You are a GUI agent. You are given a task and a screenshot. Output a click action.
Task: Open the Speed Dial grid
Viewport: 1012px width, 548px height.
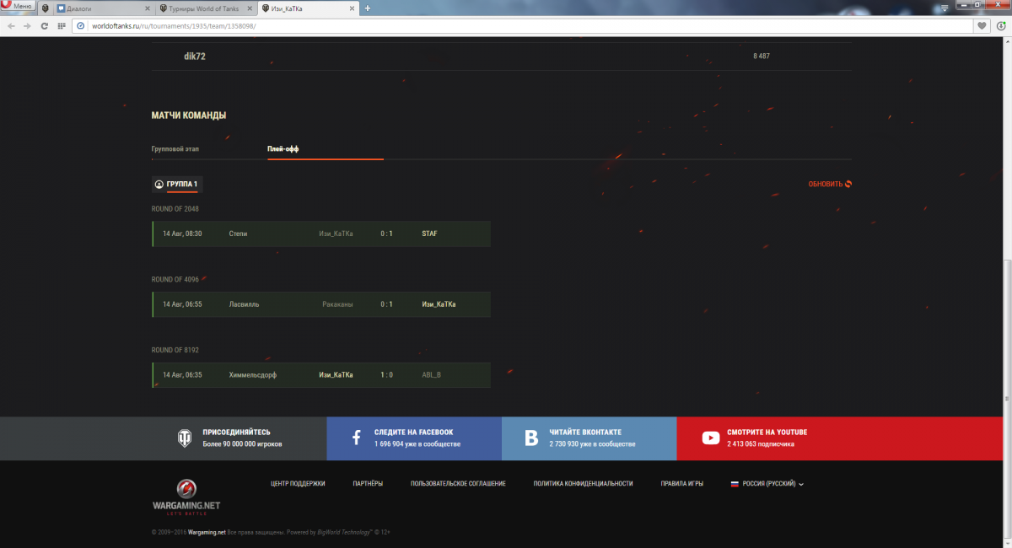(62, 26)
